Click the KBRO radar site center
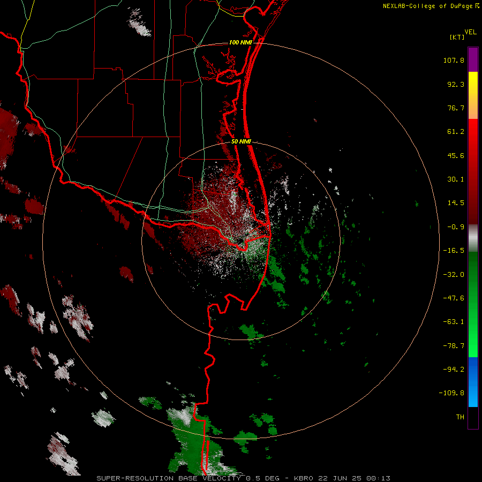 tap(240, 240)
